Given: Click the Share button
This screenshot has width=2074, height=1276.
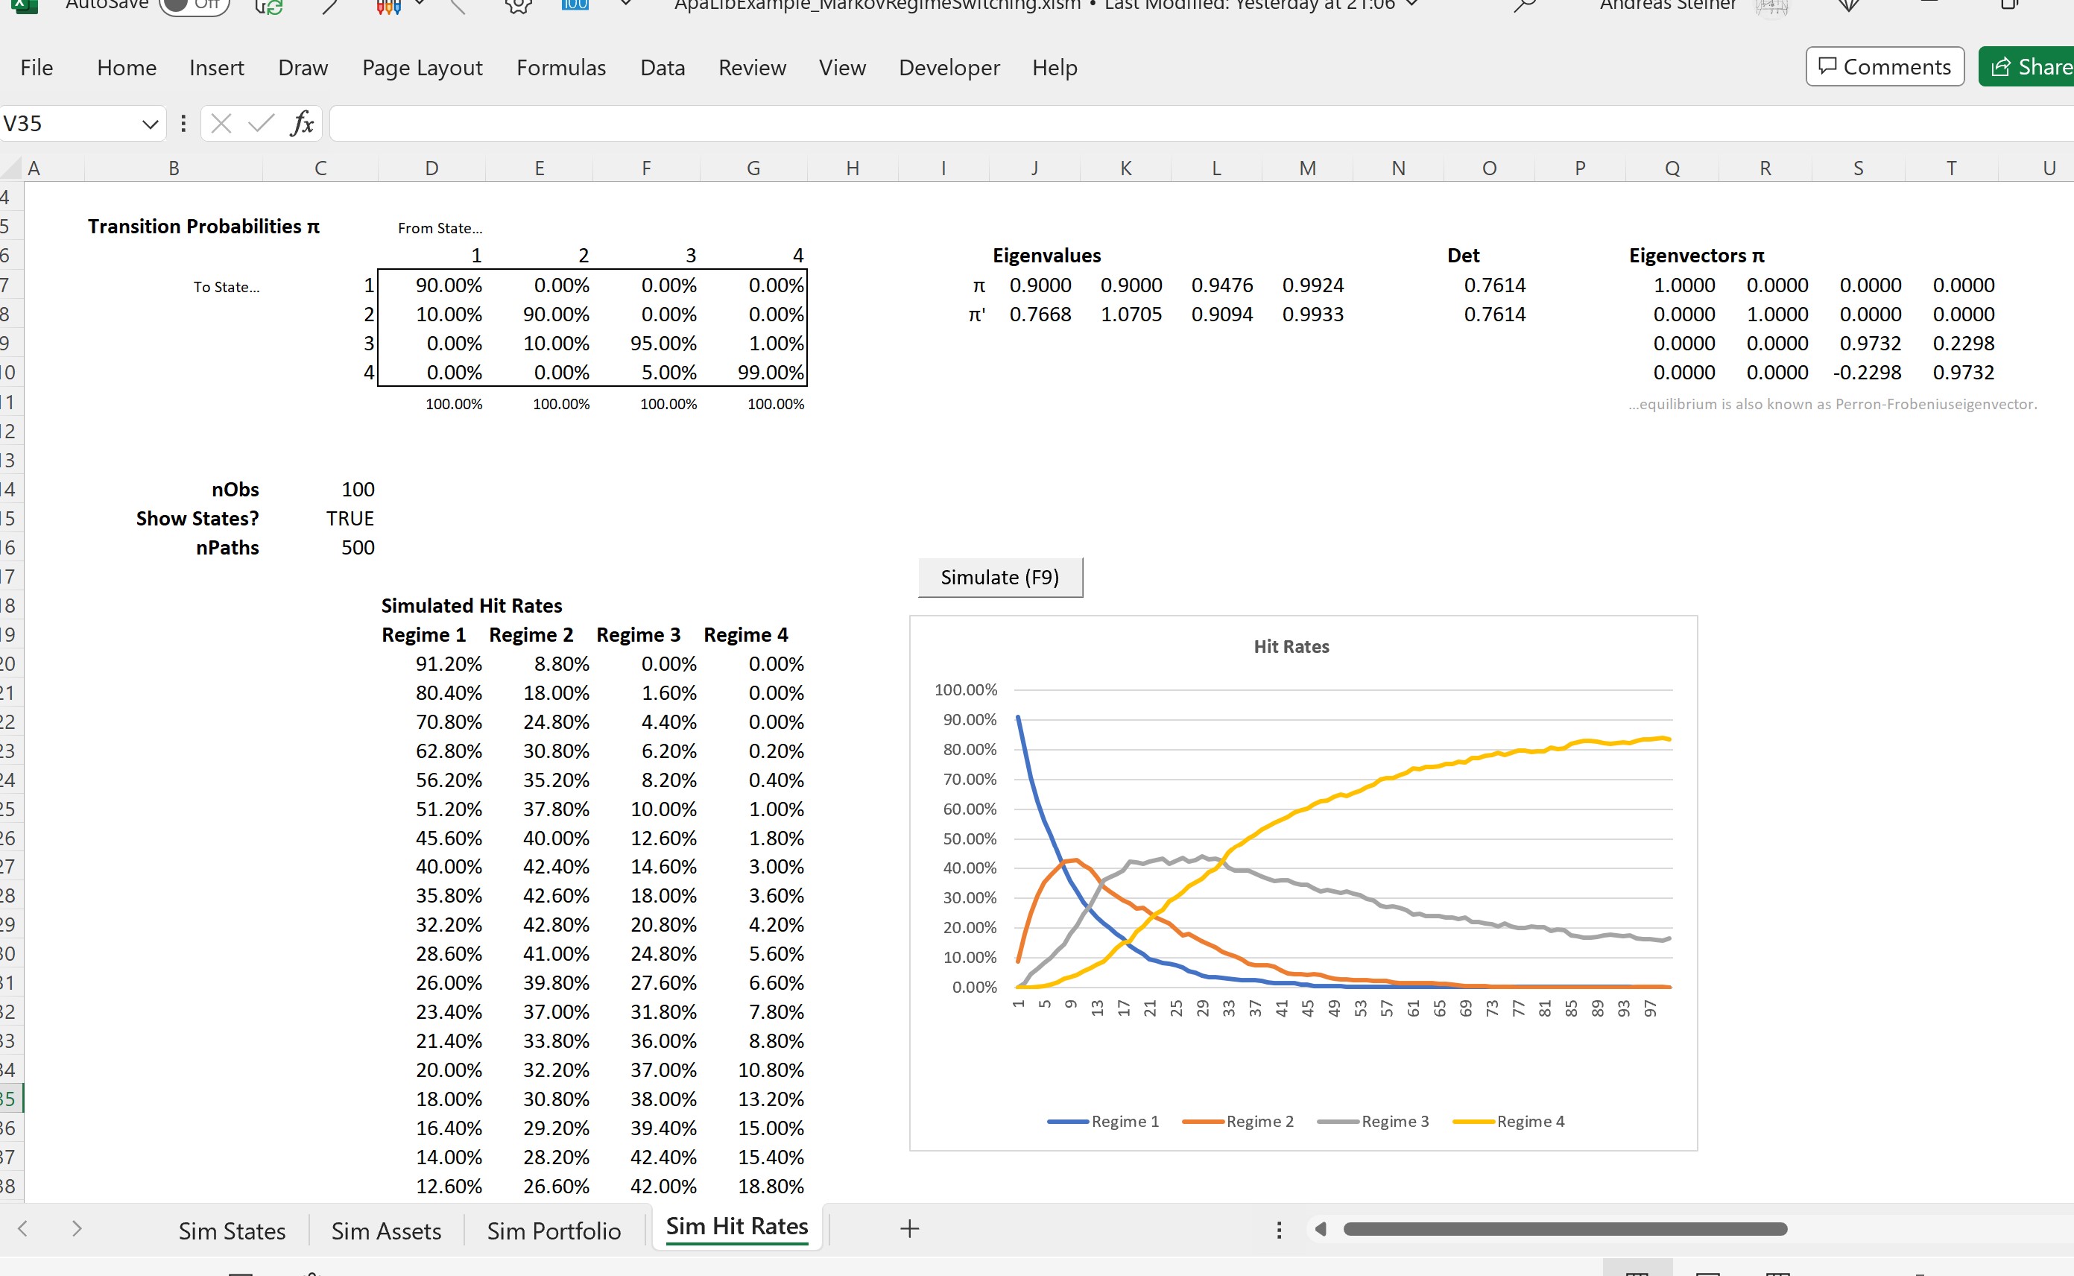Looking at the screenshot, I should click(x=2029, y=66).
